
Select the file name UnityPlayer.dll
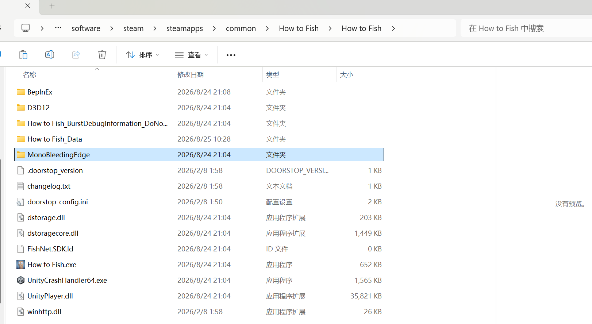tap(50, 296)
